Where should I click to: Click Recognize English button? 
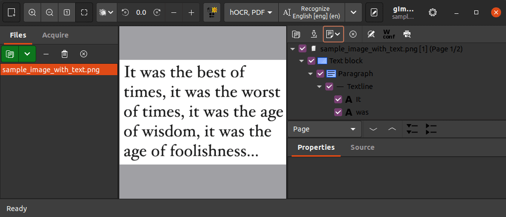pyautogui.click(x=311, y=12)
